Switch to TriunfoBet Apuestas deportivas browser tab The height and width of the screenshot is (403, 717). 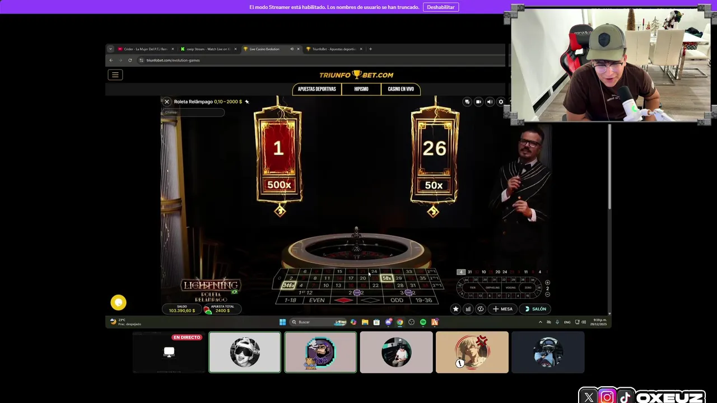tap(334, 49)
